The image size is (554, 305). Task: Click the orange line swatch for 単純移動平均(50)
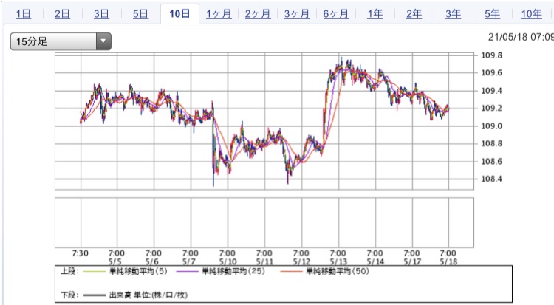[292, 272]
